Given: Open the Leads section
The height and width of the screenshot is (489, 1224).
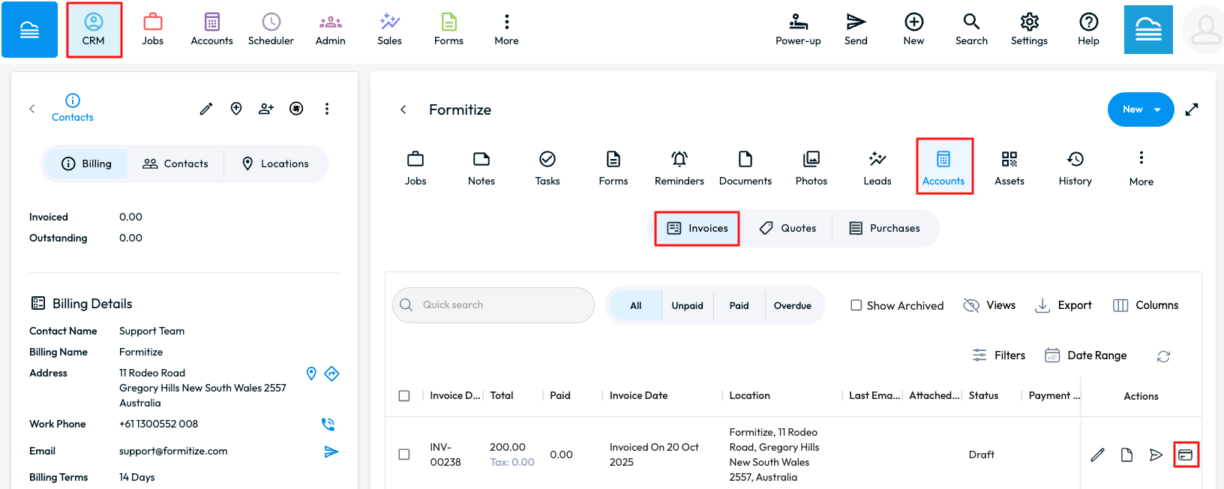Looking at the screenshot, I should point(877,167).
